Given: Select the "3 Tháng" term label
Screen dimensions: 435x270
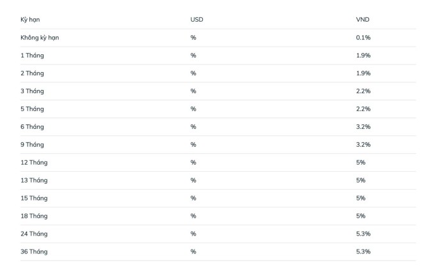Looking at the screenshot, I should coord(32,91).
